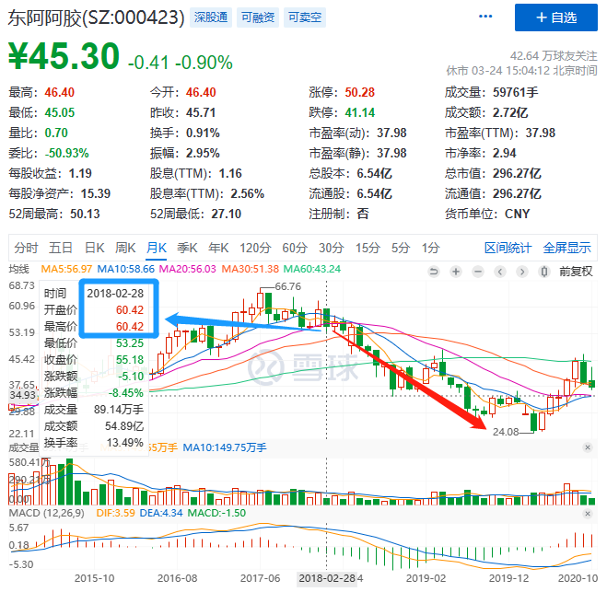Open the three-dot more options menu
The width and height of the screenshot is (607, 592).
(485, 17)
